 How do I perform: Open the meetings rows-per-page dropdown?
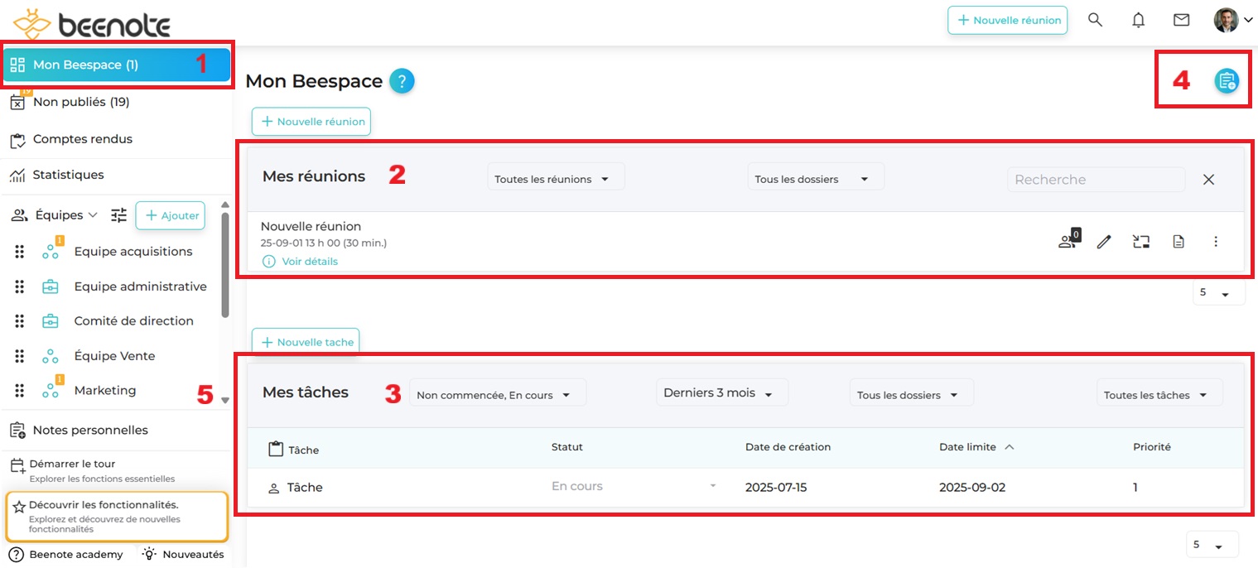click(x=1218, y=292)
